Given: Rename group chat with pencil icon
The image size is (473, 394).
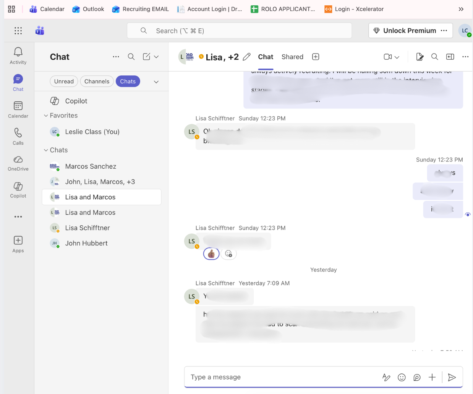Looking at the screenshot, I should (247, 57).
